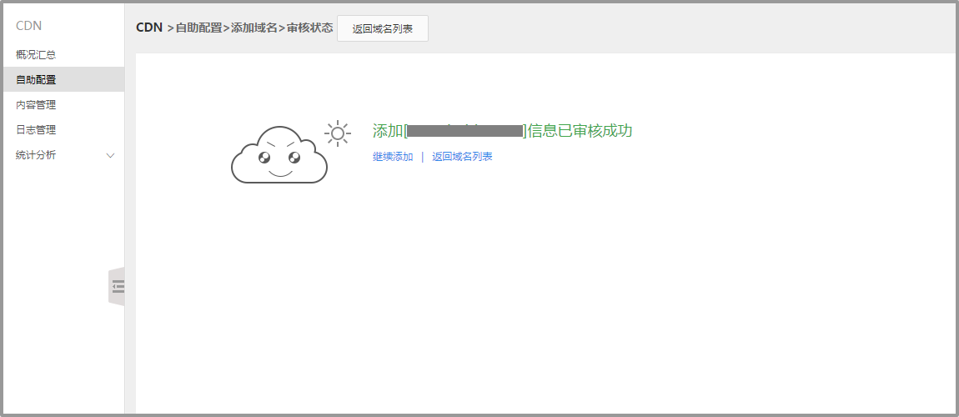Click 审核状态 in the breadcrumb
Viewport: 959px width, 417px height.
(x=309, y=28)
